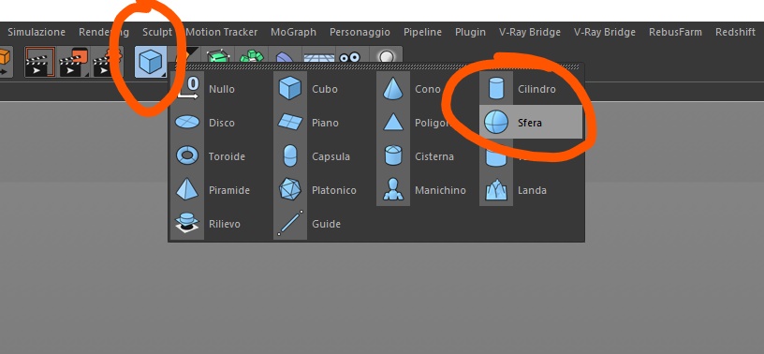
Task: Add a Guide object
Action: (x=324, y=223)
